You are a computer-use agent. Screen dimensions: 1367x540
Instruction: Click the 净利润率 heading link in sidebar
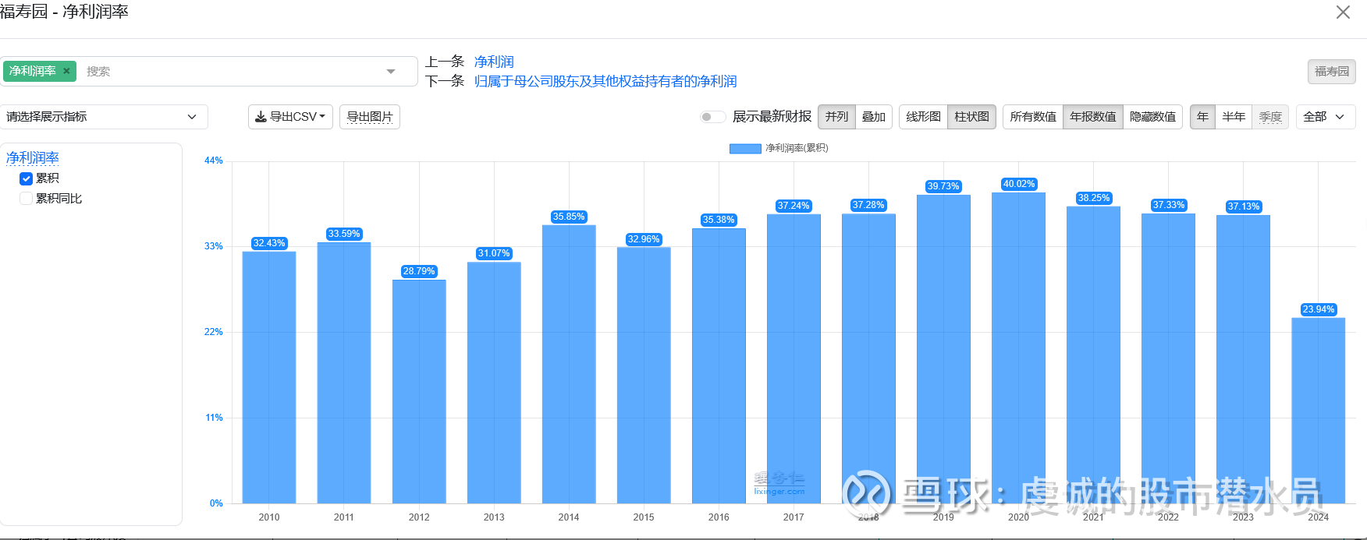pyautogui.click(x=33, y=157)
